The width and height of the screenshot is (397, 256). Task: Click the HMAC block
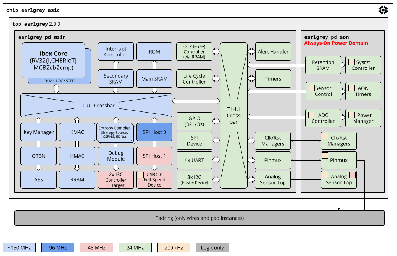point(77,156)
